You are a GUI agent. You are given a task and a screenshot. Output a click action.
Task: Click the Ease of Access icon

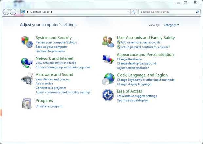108,95
